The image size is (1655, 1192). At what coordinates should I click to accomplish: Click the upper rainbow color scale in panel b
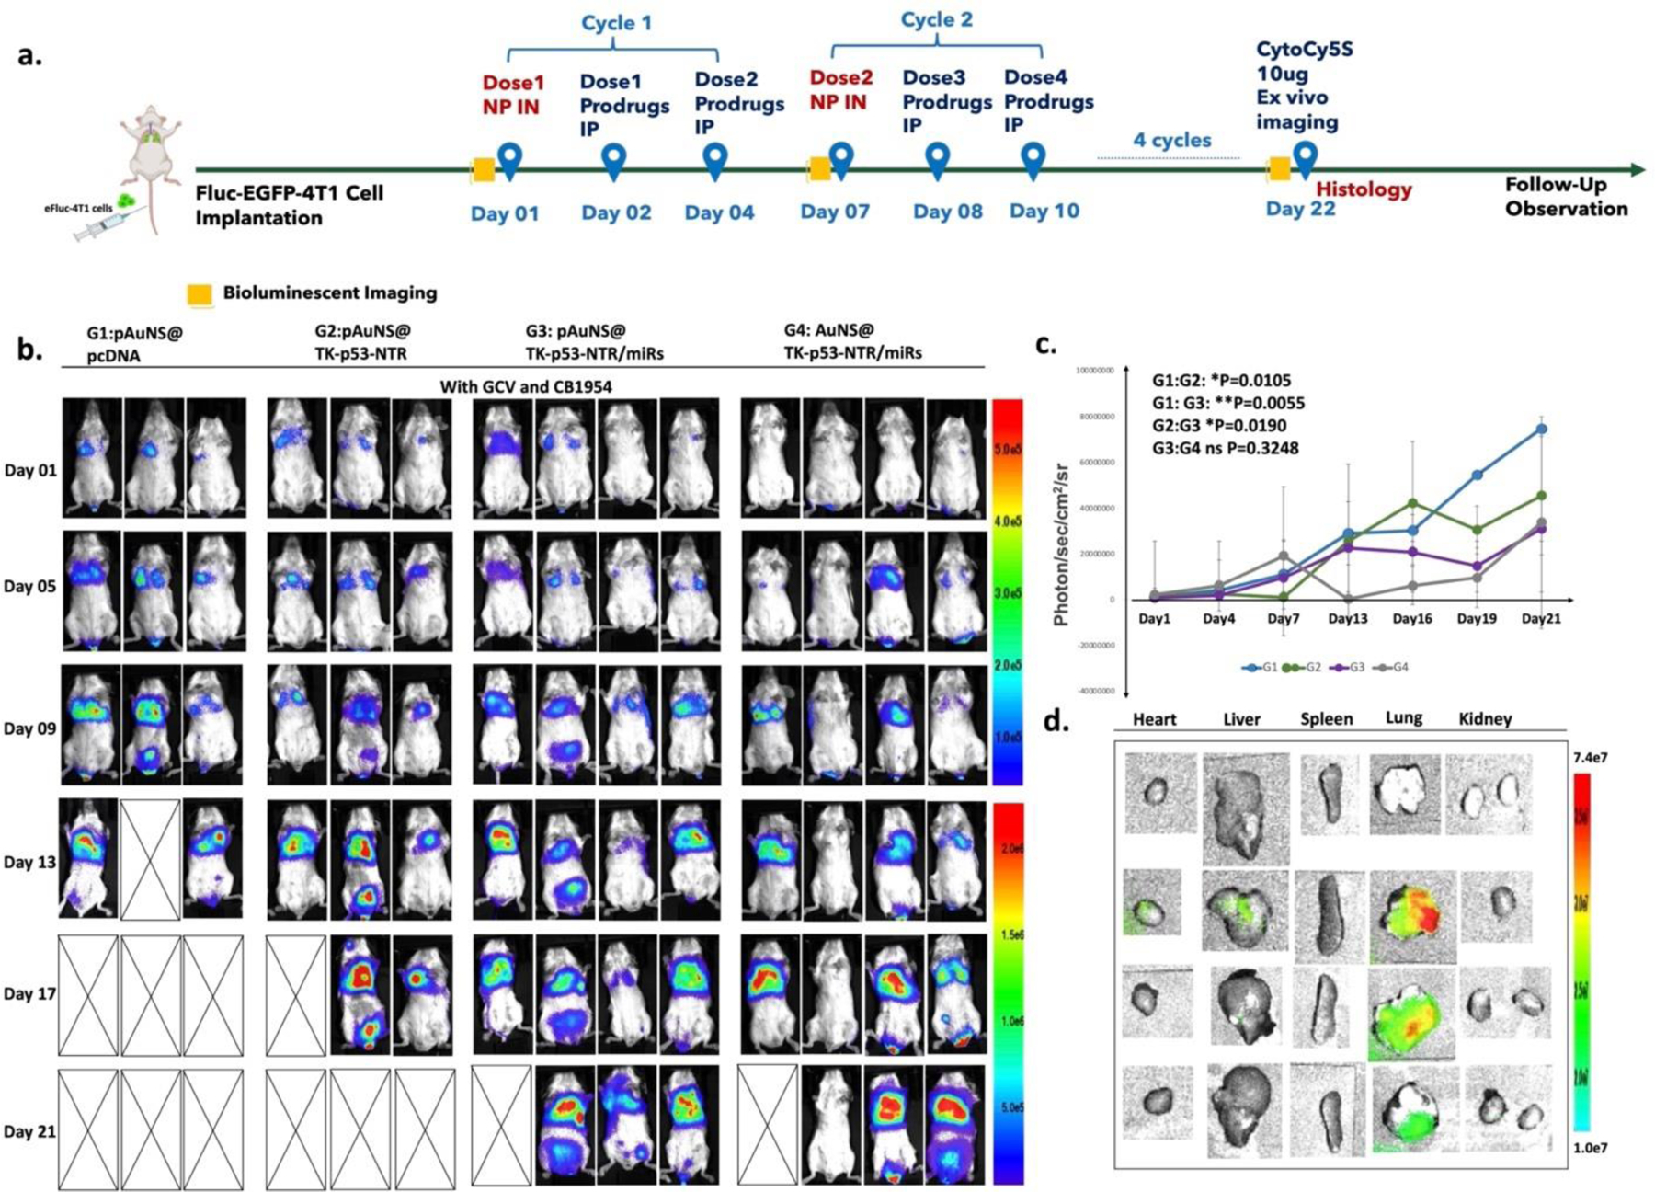1008,591
